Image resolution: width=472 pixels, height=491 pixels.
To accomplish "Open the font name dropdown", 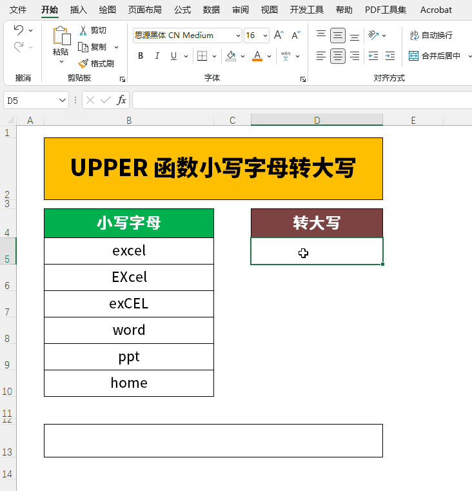I will pyautogui.click(x=238, y=35).
